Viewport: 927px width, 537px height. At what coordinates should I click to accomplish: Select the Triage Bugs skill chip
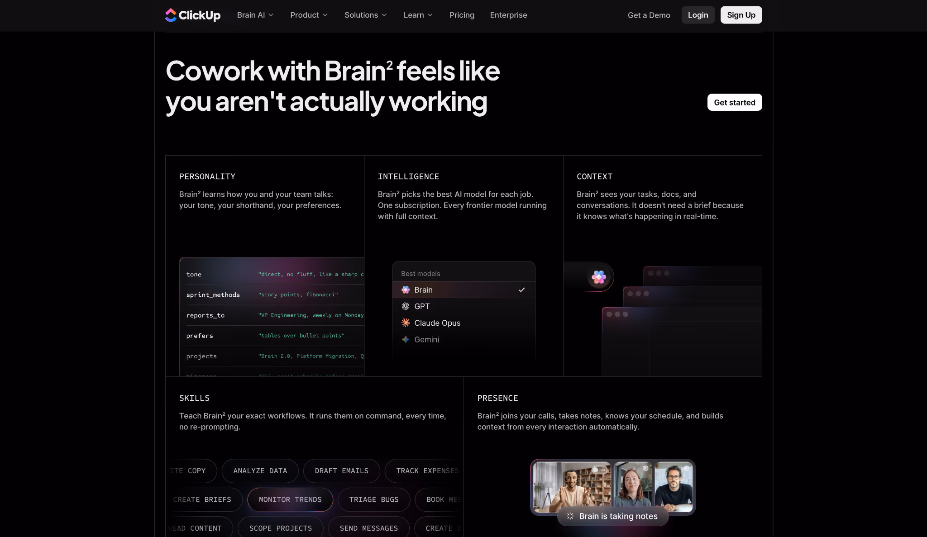[374, 499]
